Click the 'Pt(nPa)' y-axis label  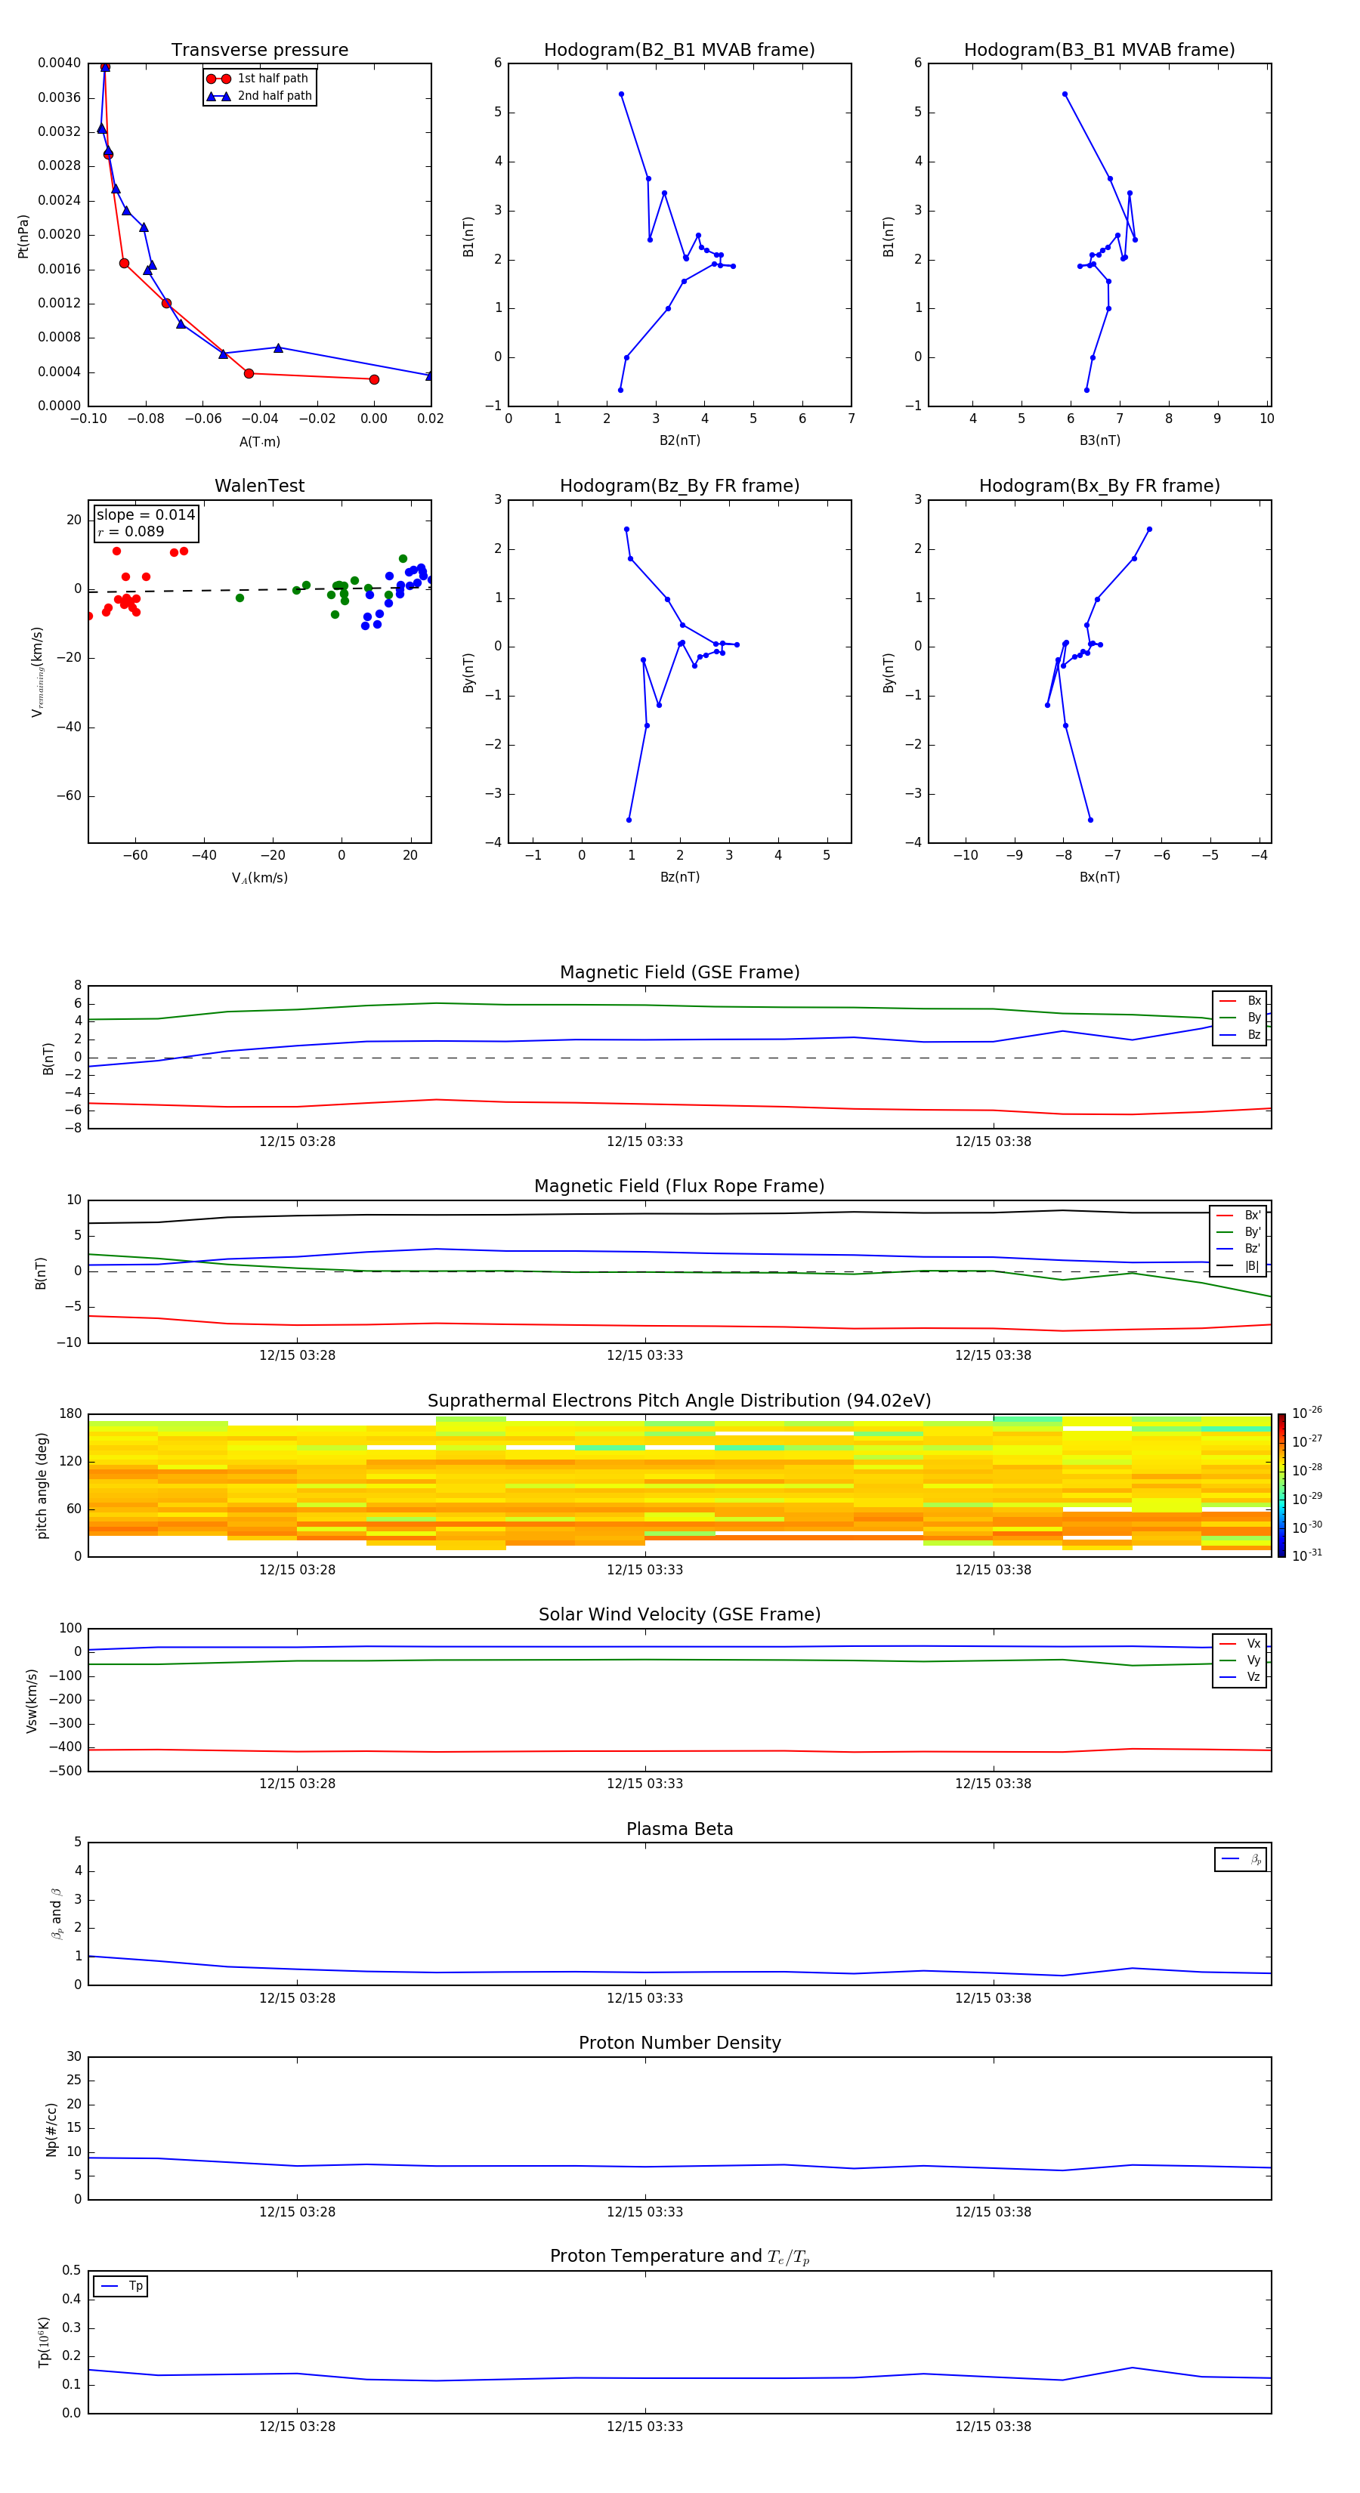click(x=23, y=236)
